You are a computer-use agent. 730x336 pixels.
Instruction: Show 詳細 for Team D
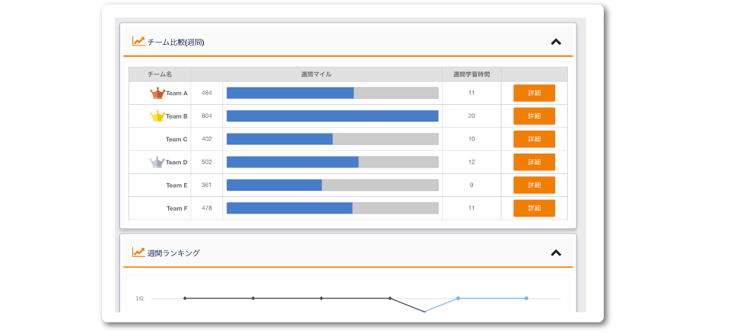point(534,162)
